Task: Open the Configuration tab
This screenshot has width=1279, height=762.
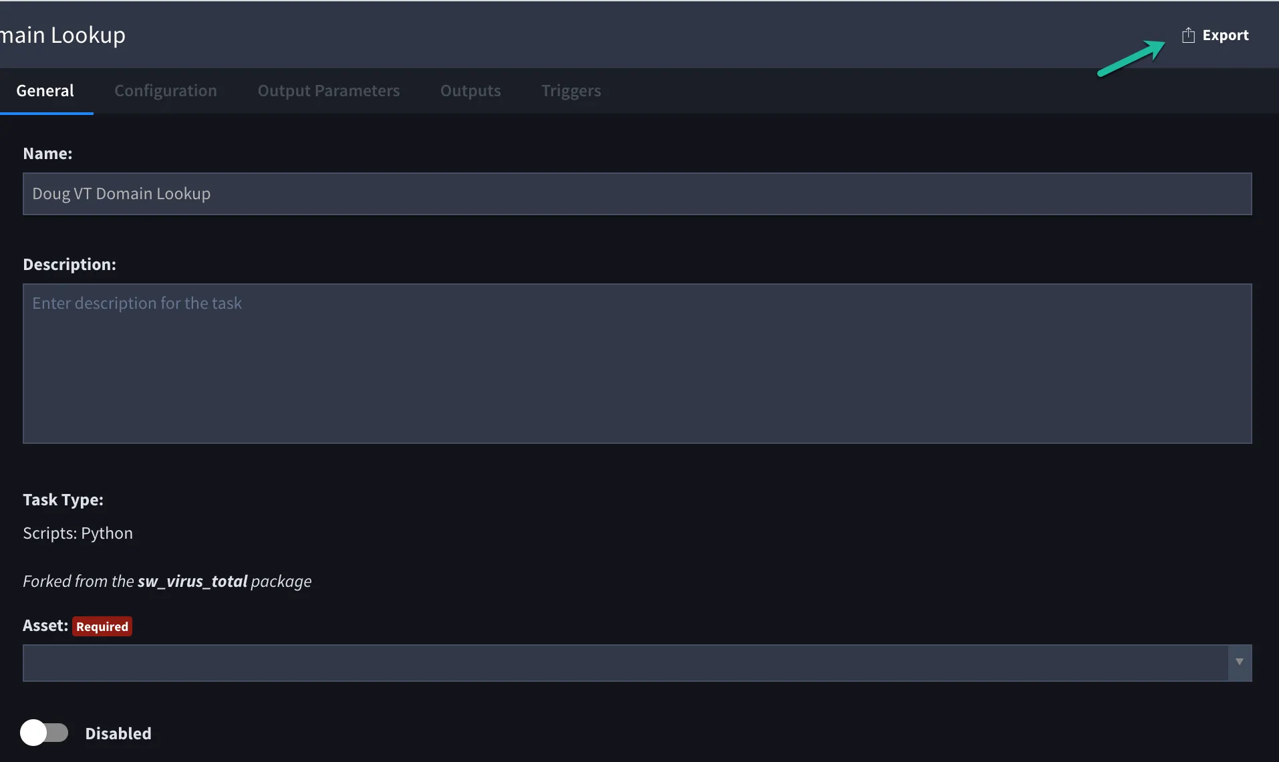Action: coord(165,90)
